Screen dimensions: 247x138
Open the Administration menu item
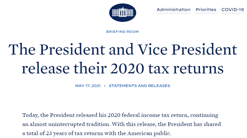pyautogui.click(x=174, y=10)
